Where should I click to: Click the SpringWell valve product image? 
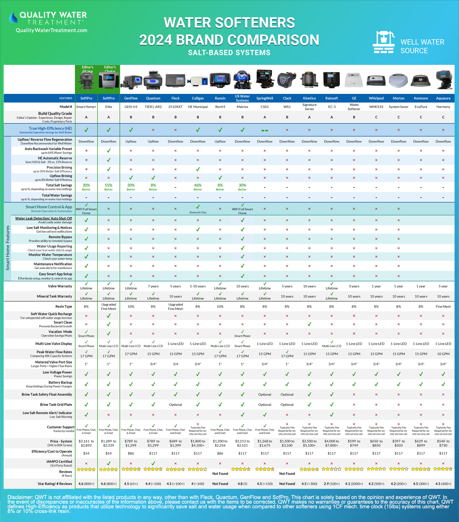coord(265,79)
